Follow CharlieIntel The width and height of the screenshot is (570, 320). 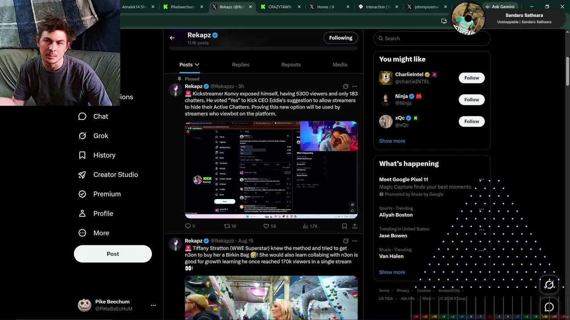tap(472, 78)
